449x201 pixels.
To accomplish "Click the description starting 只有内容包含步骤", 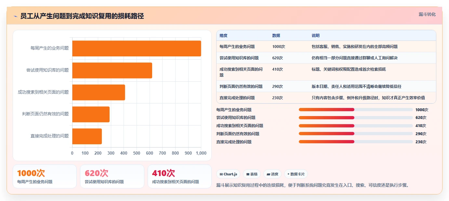I will (x=368, y=98).
